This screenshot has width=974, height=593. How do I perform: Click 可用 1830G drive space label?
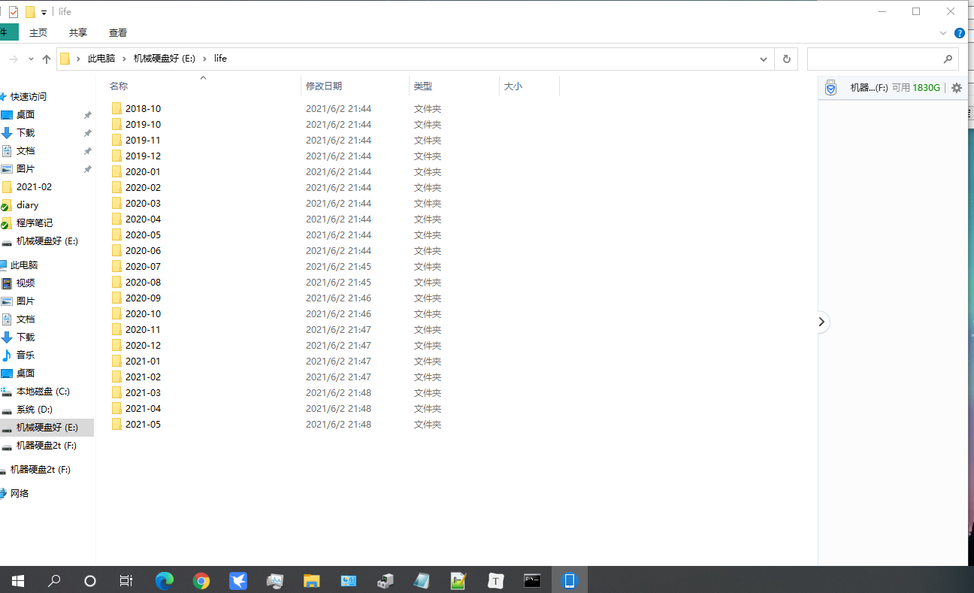click(916, 88)
